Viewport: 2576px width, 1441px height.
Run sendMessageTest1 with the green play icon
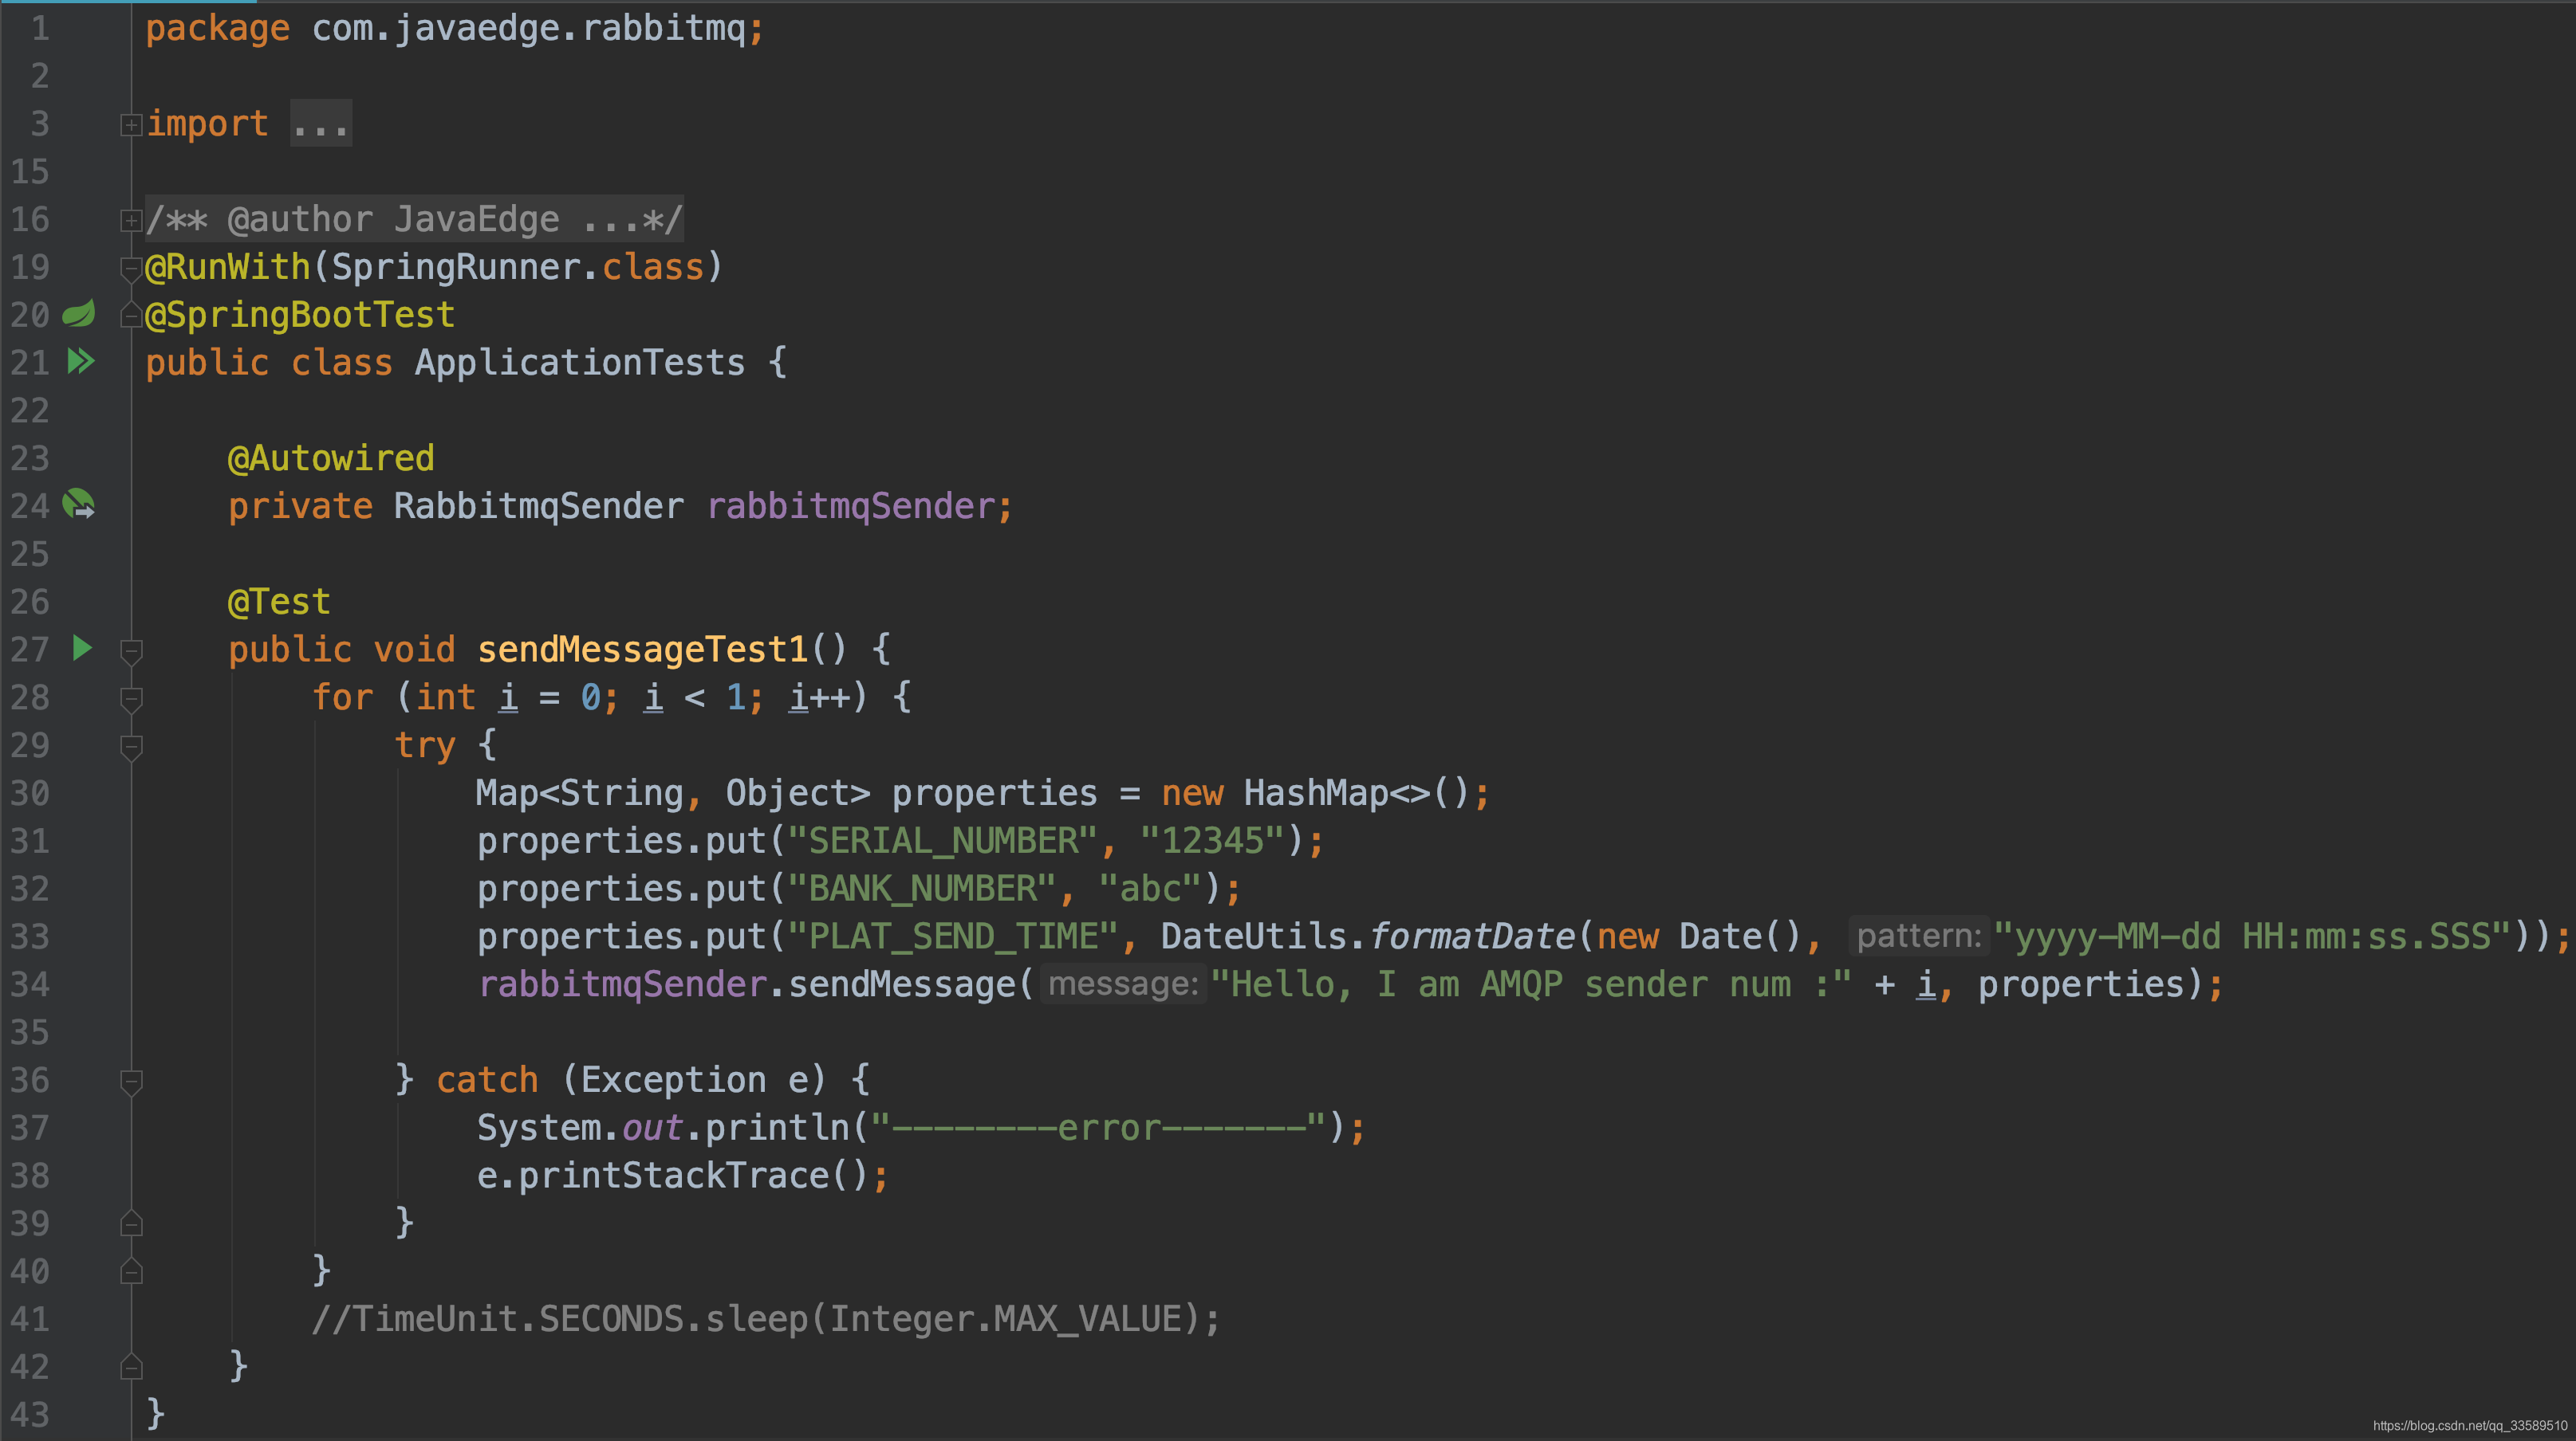tap(82, 649)
